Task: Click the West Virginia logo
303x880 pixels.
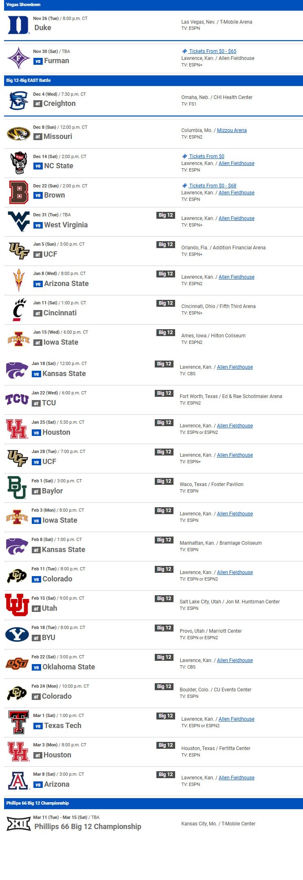Action: pyautogui.click(x=19, y=222)
